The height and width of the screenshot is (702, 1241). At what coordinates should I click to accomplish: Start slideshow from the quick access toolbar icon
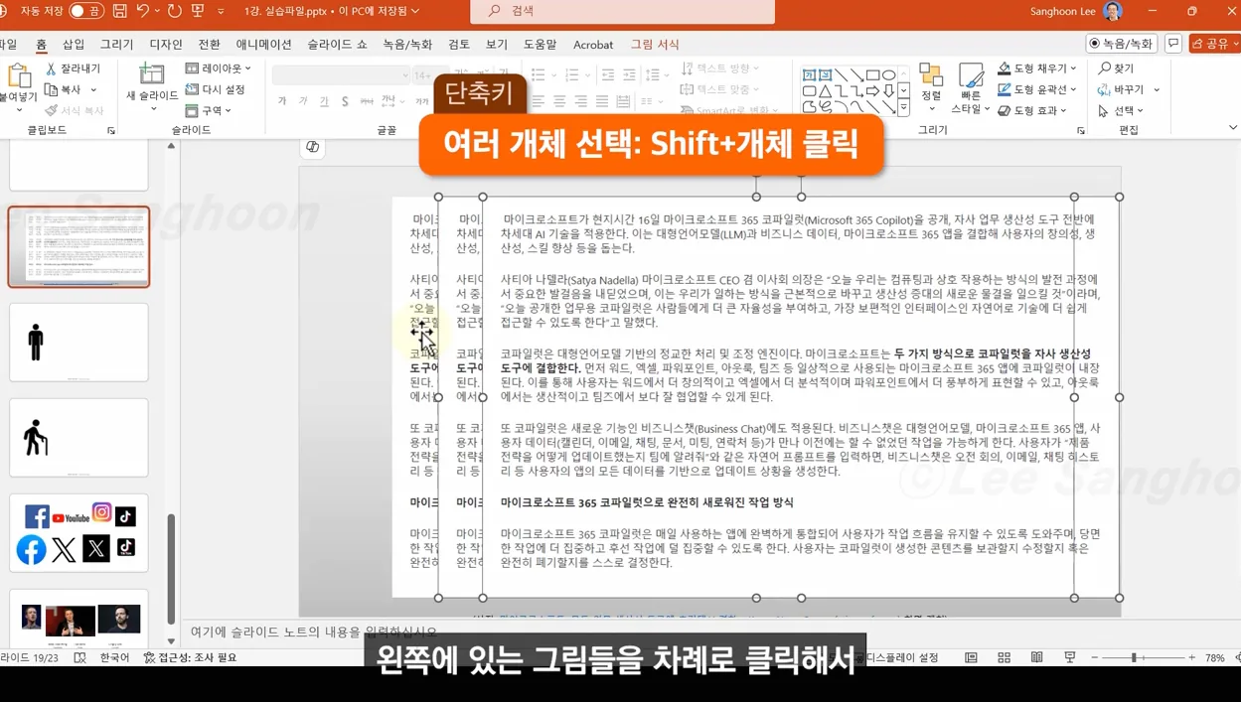click(x=198, y=11)
